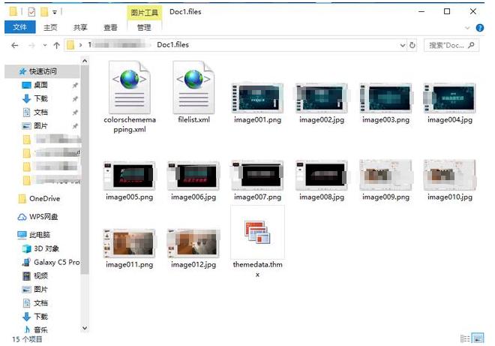Select colorschememapping.xml file icon
The height and width of the screenshot is (346, 495).
[130, 88]
